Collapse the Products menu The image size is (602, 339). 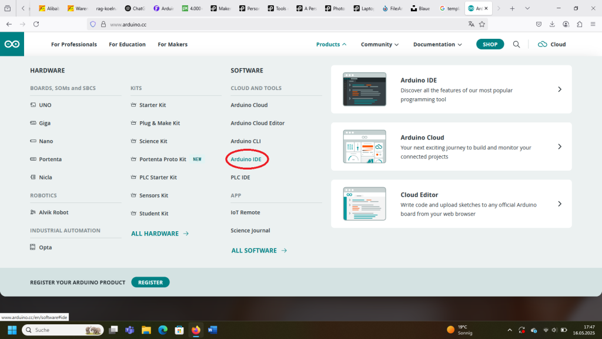tap(332, 44)
